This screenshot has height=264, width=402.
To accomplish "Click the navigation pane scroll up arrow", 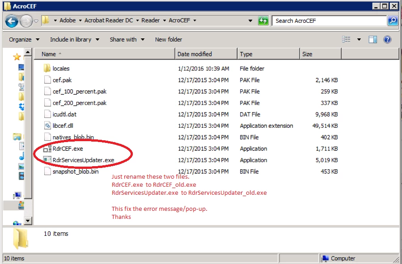I will click(x=28, y=53).
